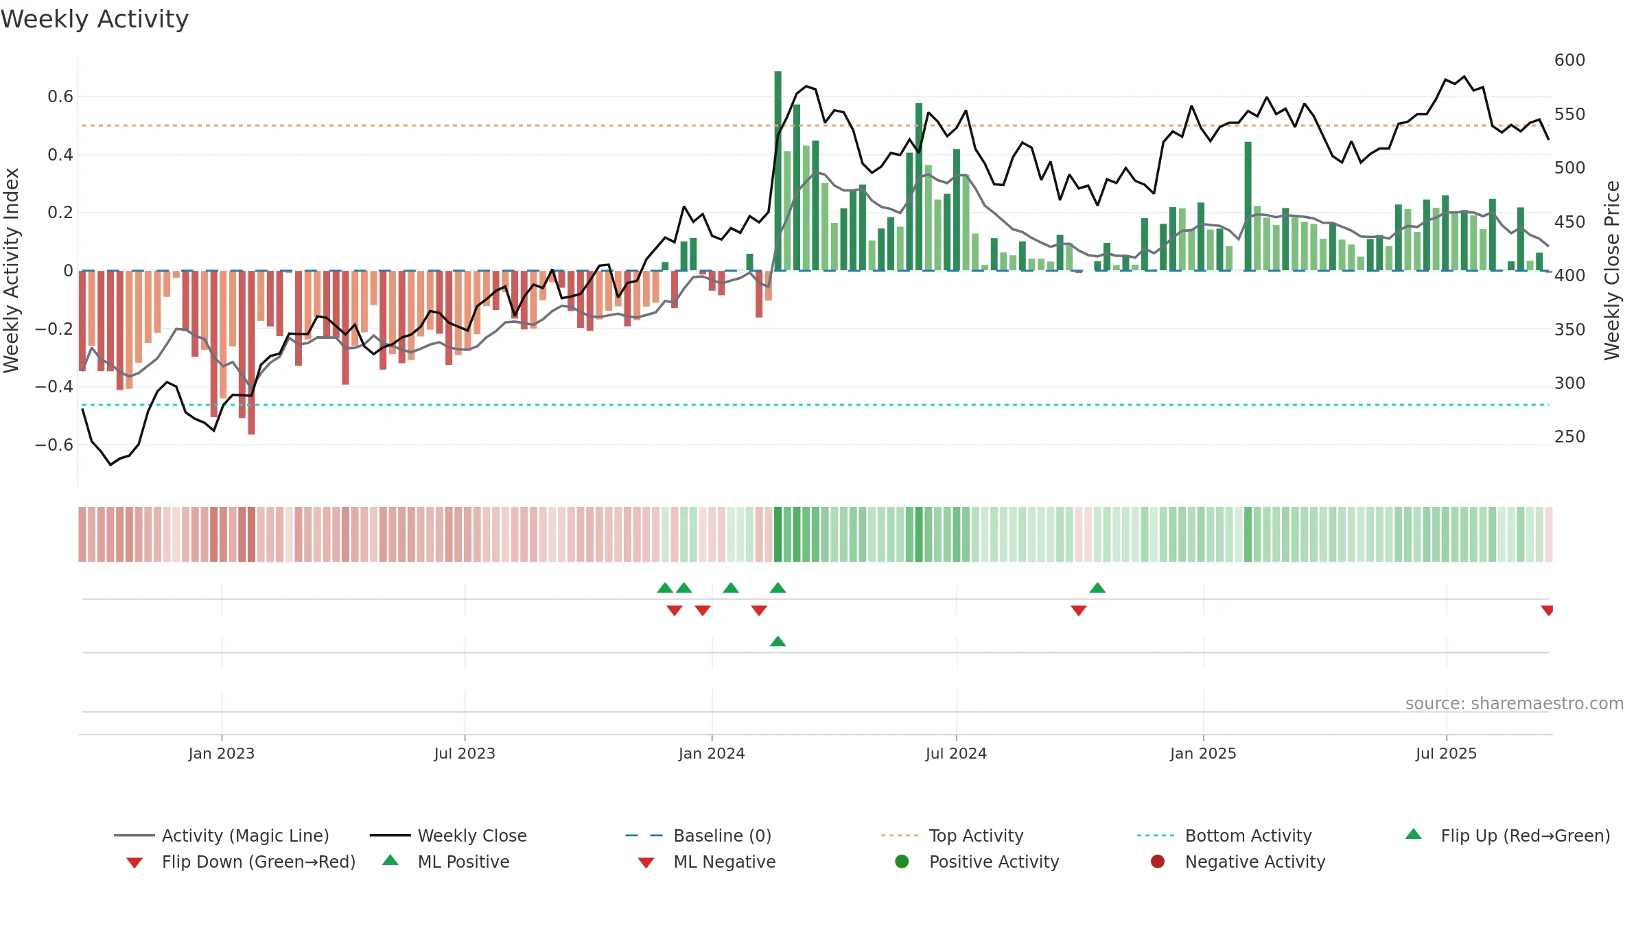1647x926 pixels.
Task: Click the Jul 2024 axis label
Action: 956,753
